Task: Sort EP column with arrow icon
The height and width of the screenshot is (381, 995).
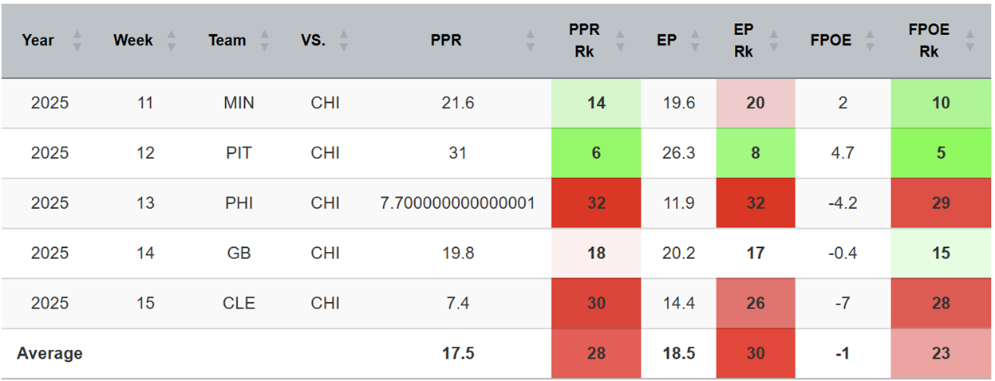Action: coord(697,41)
